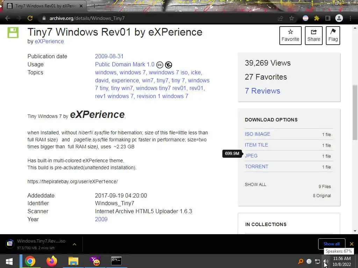The width and height of the screenshot is (358, 268).
Task: Click the thepiratebay.org URL text
Action: [x=73, y=181]
